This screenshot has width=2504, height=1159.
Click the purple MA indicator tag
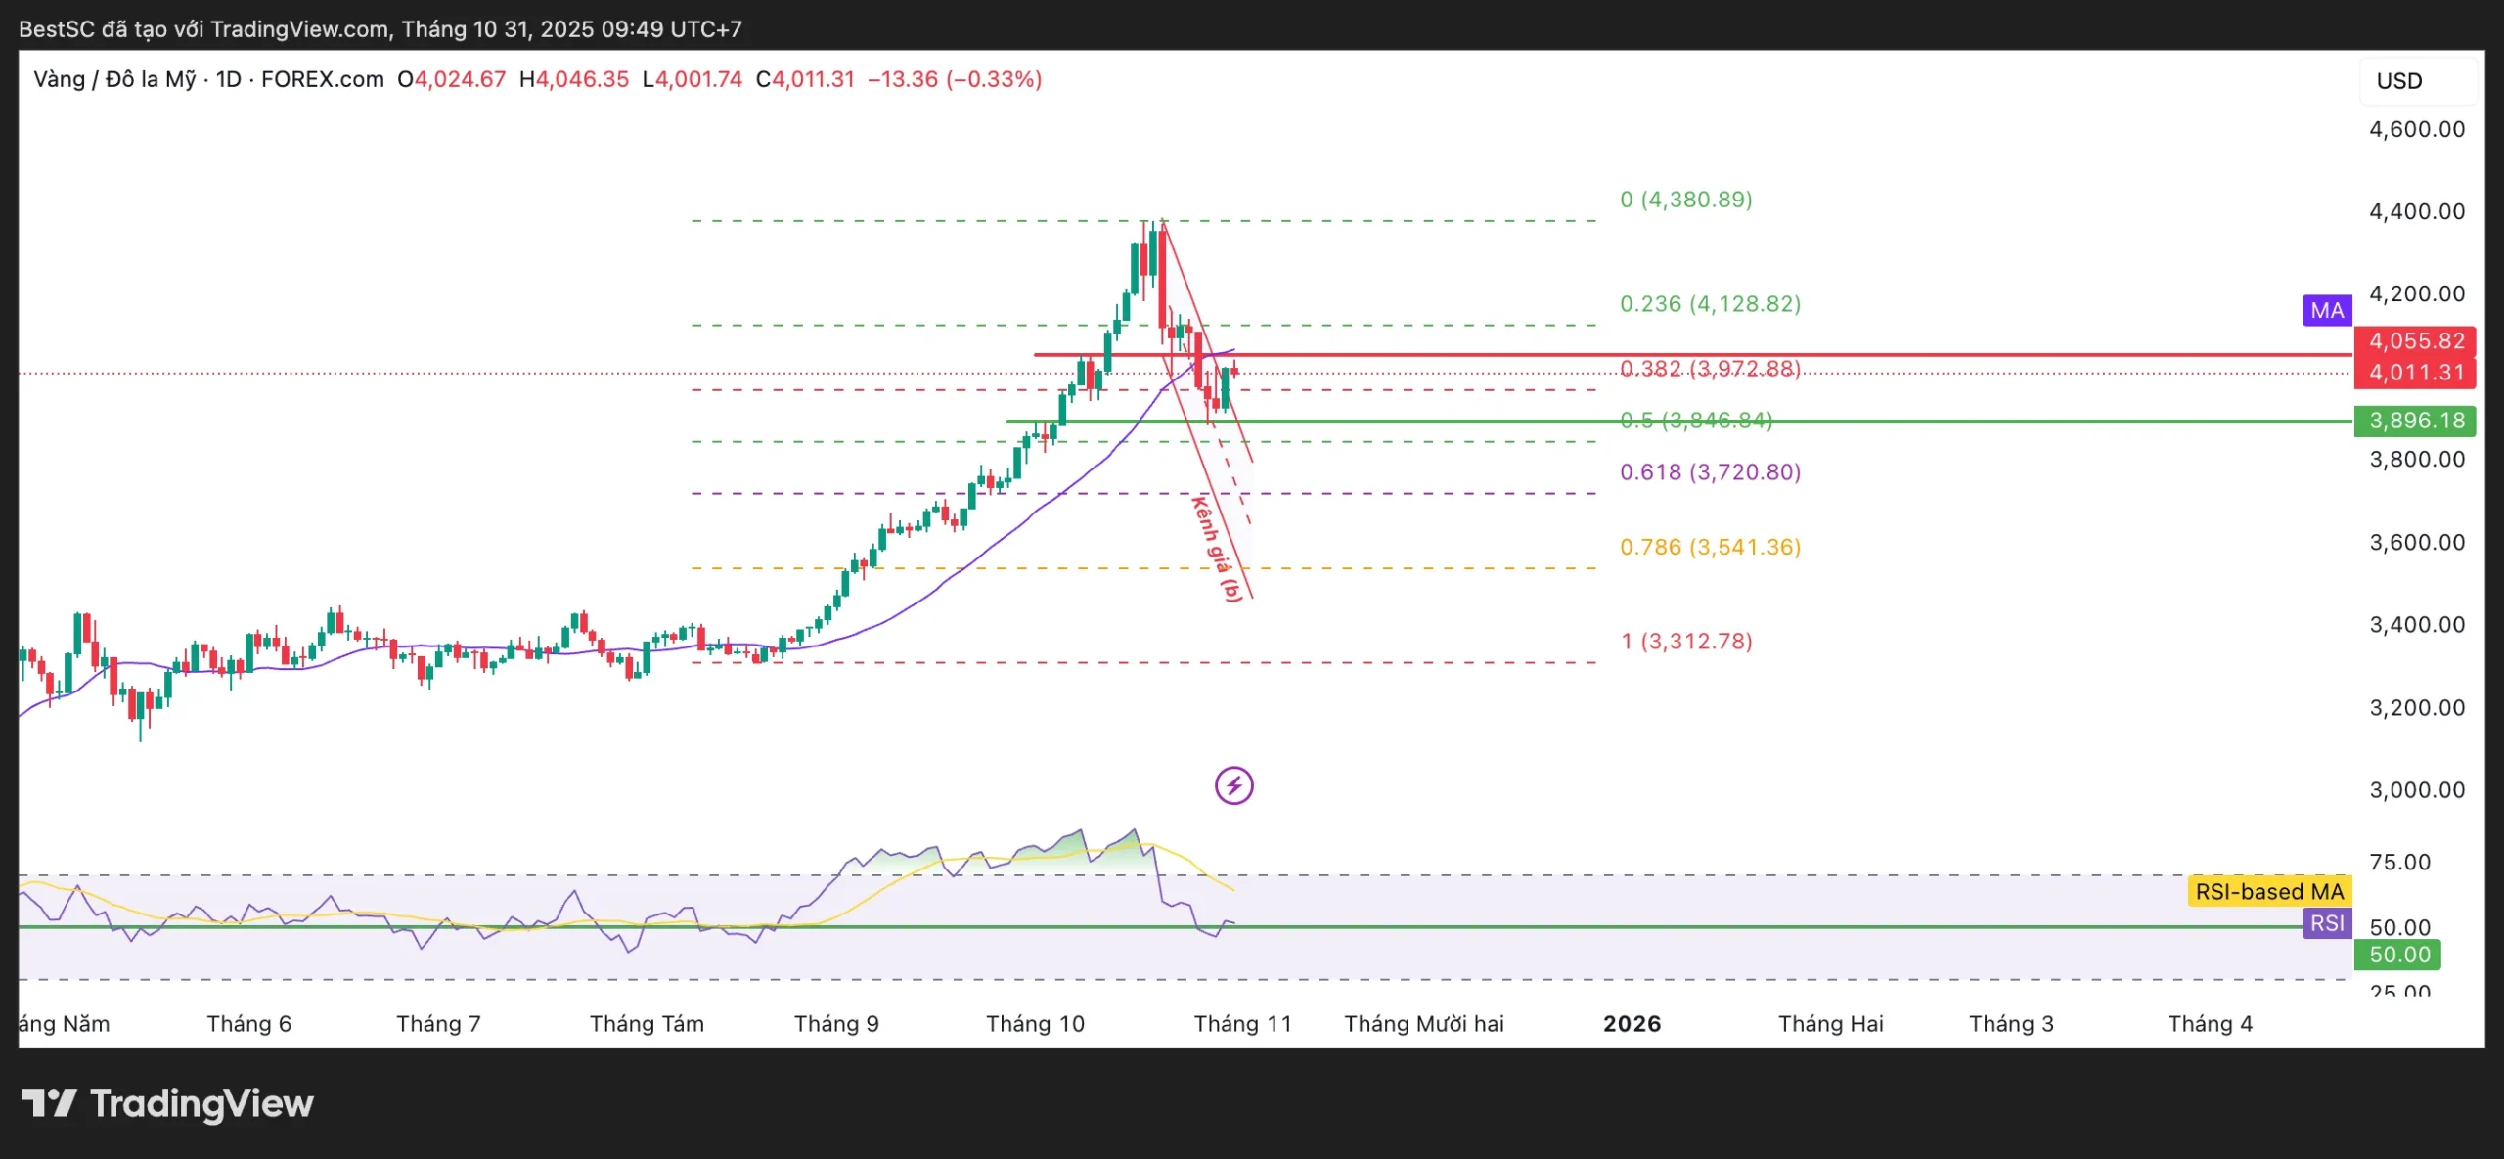point(2326,310)
